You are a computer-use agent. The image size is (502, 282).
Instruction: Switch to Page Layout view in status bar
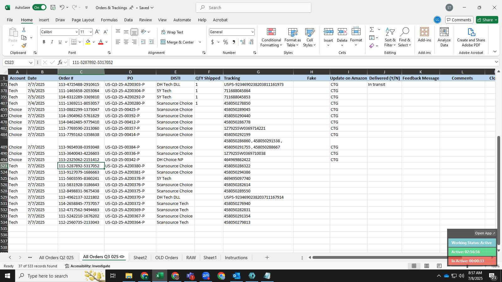427,266
